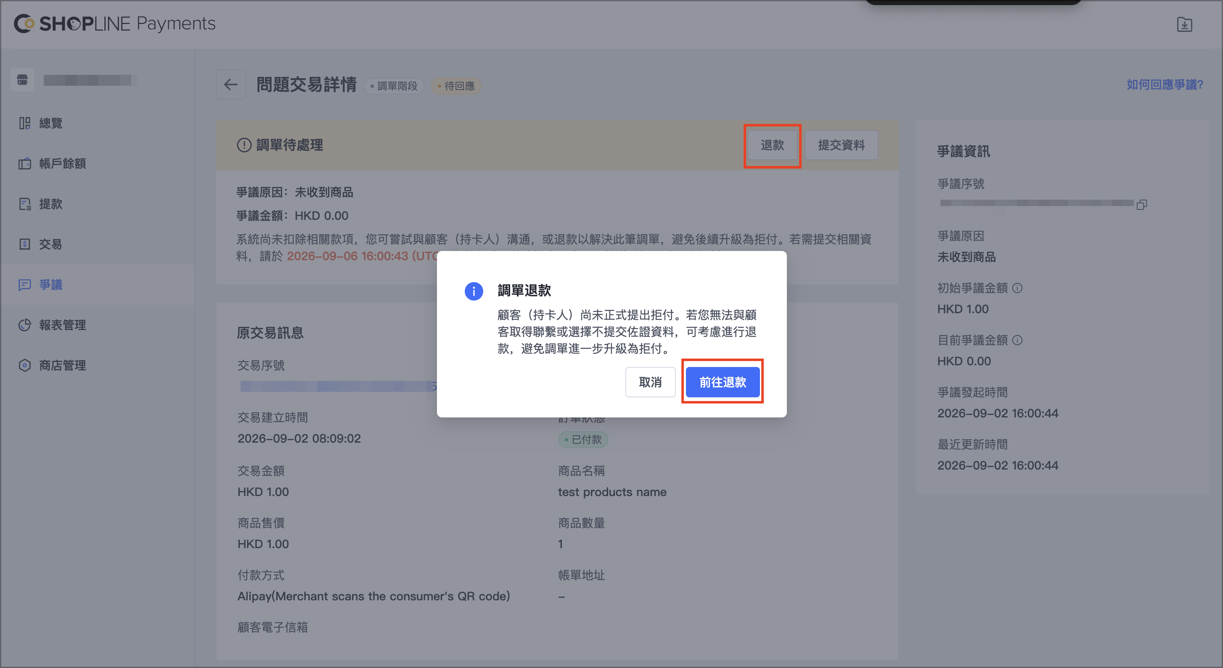Click 報表管理 pie chart icon
Viewport: 1223px width, 668px height.
[x=25, y=325]
